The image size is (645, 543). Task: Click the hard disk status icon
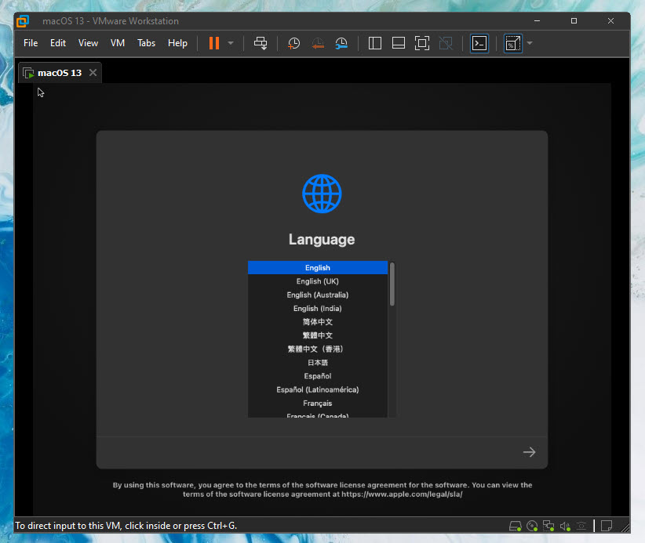(x=516, y=526)
